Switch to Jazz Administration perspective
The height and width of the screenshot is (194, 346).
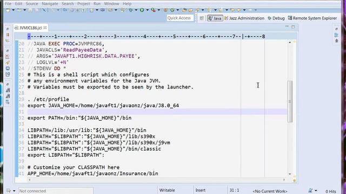click(x=244, y=18)
